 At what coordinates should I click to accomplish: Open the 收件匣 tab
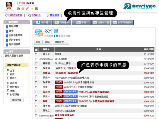point(42,23)
